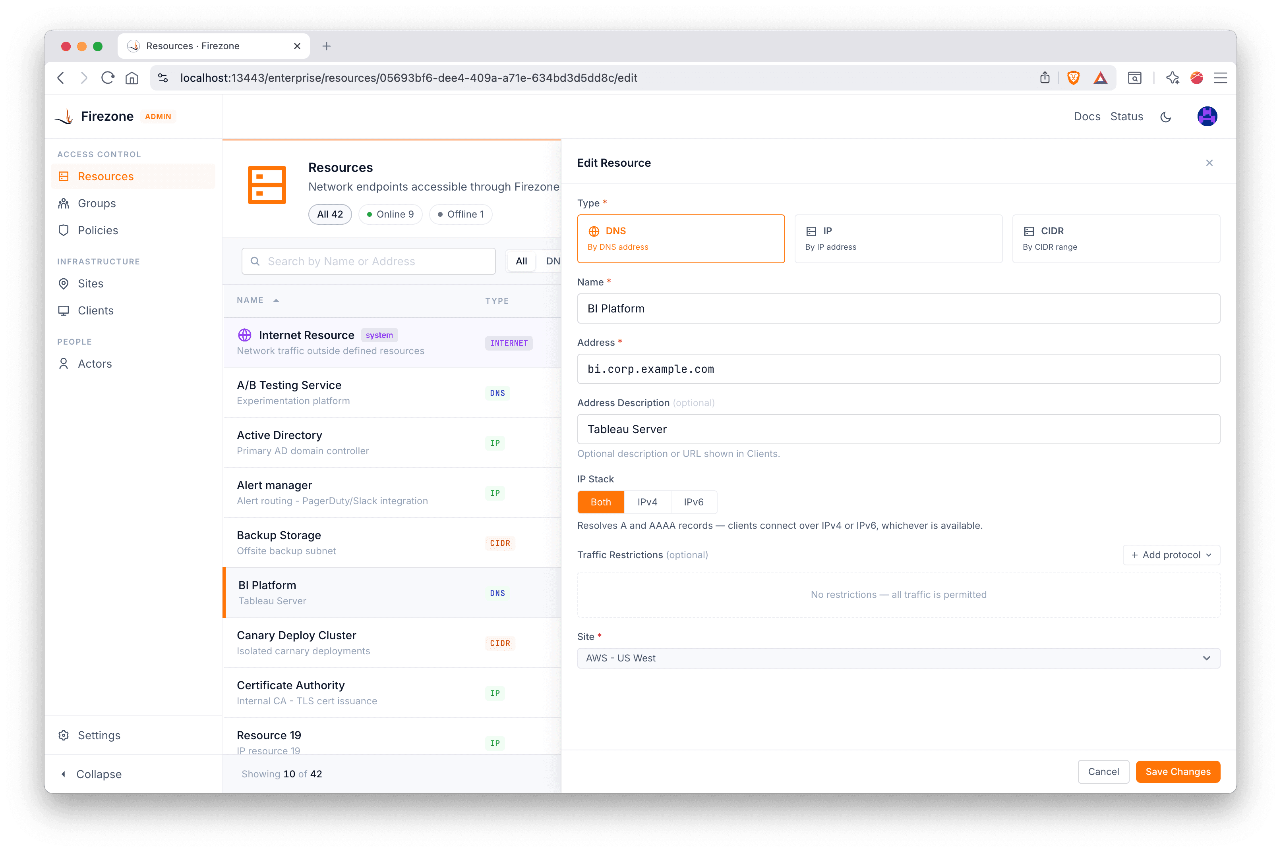Screen dimensions: 1281x852
Task: Open the Clients panel
Action: point(95,310)
